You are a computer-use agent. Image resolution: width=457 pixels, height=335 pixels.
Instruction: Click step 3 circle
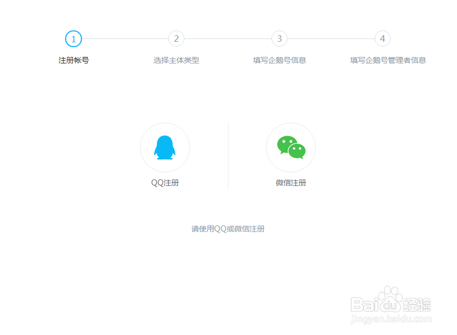coord(280,38)
